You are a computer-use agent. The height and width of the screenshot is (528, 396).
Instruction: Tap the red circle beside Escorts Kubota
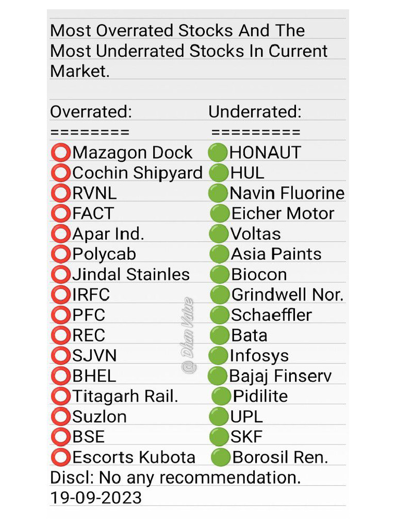[x=60, y=457]
